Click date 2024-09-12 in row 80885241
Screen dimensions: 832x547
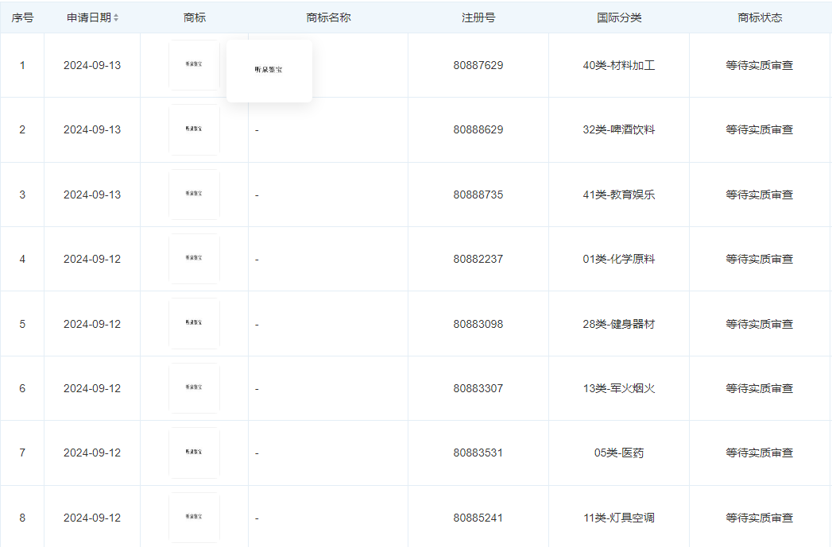coord(92,518)
